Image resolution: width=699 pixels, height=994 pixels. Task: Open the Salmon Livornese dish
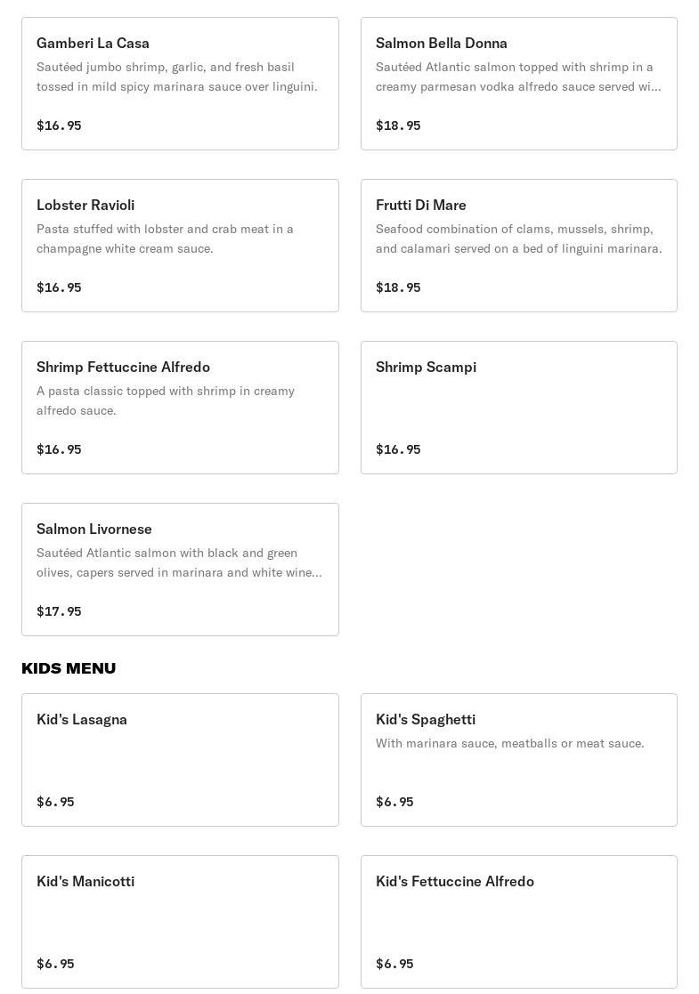[180, 570]
